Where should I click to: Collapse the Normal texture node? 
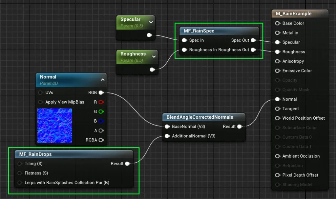(102, 80)
